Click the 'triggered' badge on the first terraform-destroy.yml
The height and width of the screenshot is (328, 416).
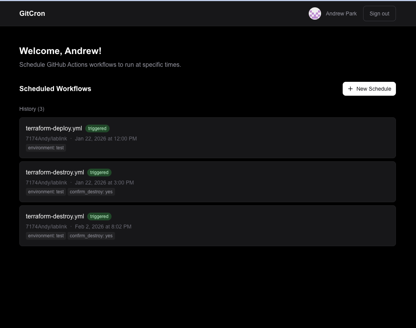(99, 172)
